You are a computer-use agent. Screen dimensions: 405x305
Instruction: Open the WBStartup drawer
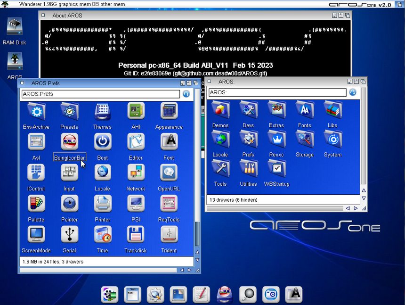[x=276, y=168]
